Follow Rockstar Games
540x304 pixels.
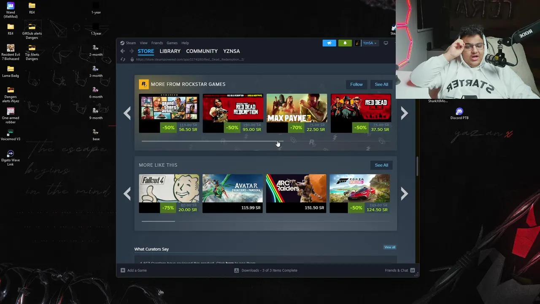tap(356, 84)
